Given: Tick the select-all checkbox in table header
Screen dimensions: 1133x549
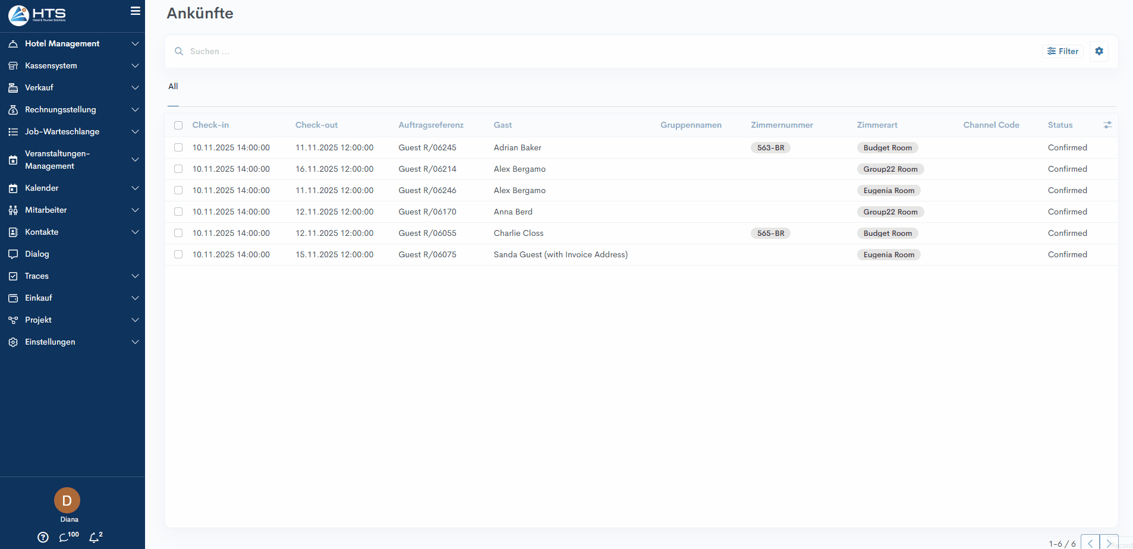Looking at the screenshot, I should 178,125.
